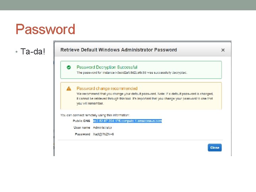Screen dimensions: 256x192
Task: Click the Administrator user name value
Action: [102, 128]
